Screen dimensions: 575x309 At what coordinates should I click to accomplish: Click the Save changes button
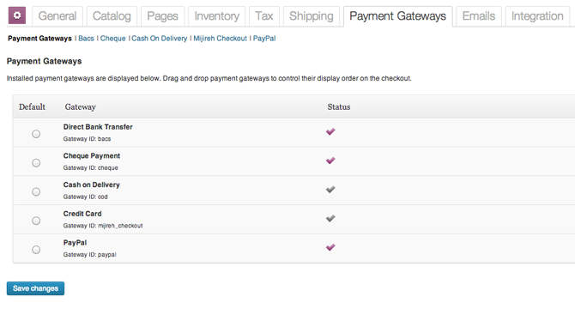[x=35, y=288]
